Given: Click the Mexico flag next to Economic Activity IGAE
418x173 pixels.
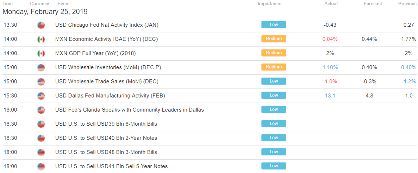Looking at the screenshot, I should pyautogui.click(x=41, y=39).
